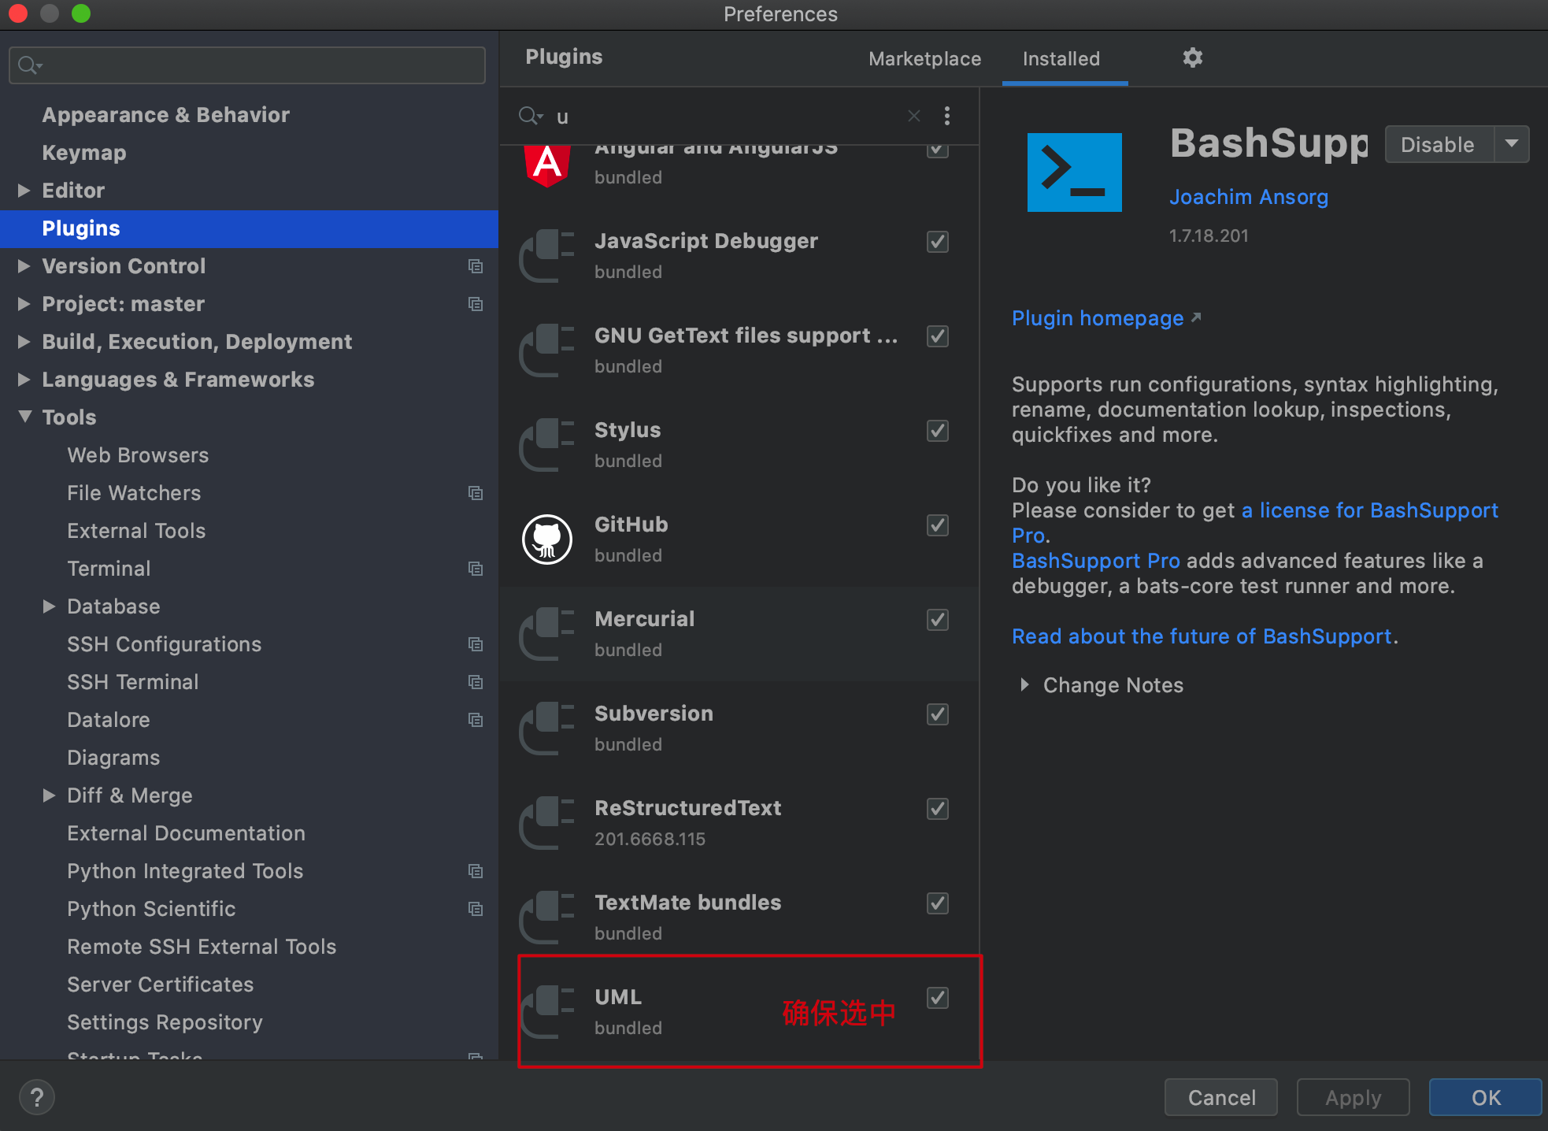Toggle the Stylus plugin checkbox
The height and width of the screenshot is (1131, 1548).
tap(937, 431)
